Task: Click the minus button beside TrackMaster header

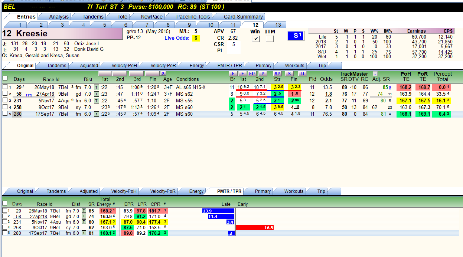Action: (x=375, y=74)
